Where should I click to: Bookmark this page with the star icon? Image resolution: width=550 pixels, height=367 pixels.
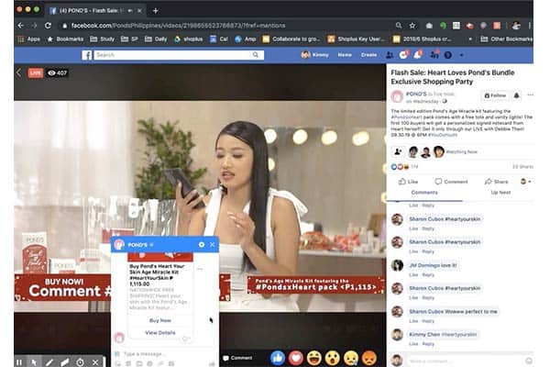click(x=412, y=26)
